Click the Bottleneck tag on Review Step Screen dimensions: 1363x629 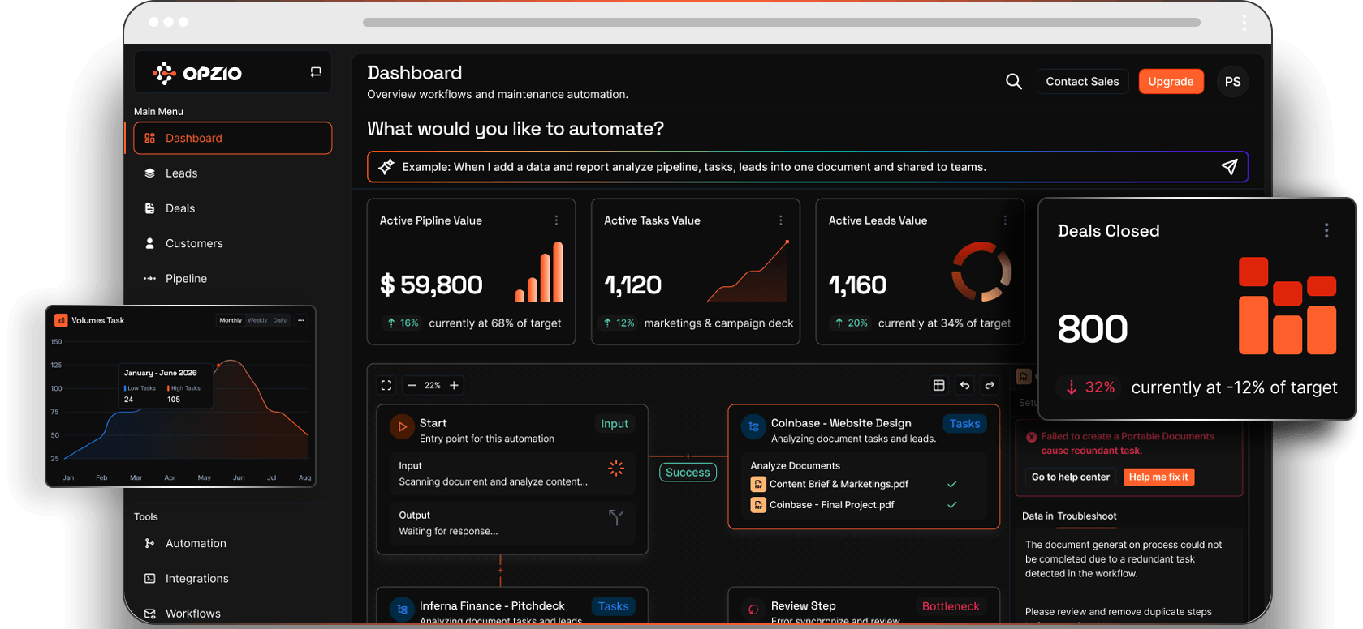[x=951, y=606]
